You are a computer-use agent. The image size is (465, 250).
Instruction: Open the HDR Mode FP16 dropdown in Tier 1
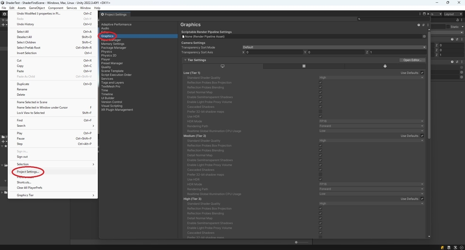[371, 121]
